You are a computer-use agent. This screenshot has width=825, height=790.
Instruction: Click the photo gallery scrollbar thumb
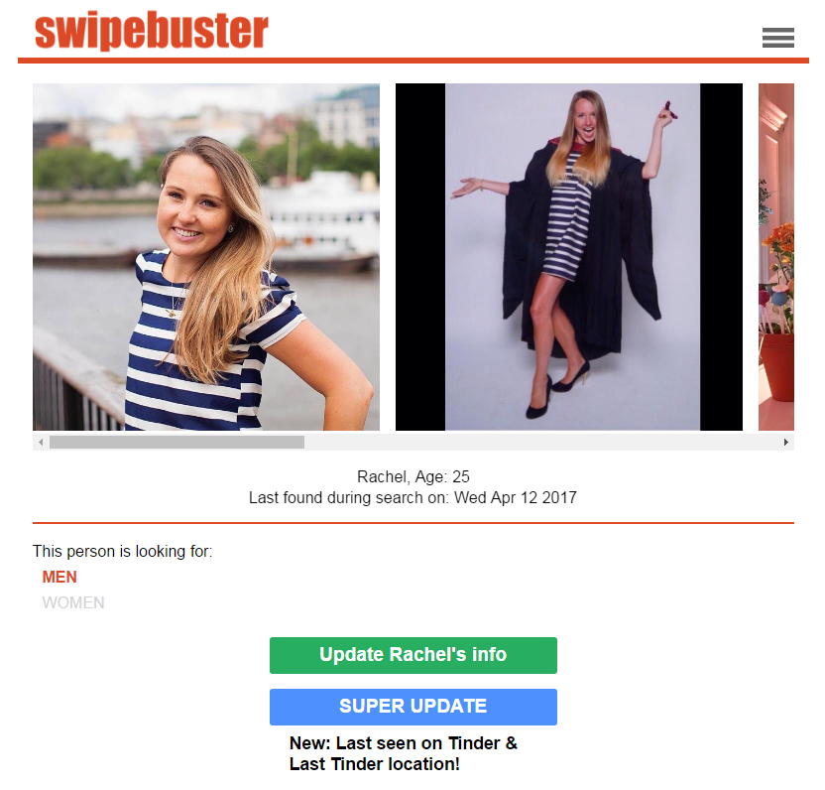coord(177,442)
